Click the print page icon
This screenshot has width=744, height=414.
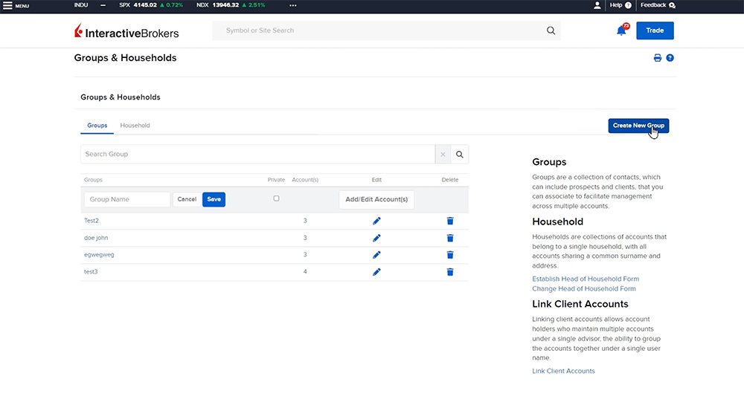[x=658, y=58]
